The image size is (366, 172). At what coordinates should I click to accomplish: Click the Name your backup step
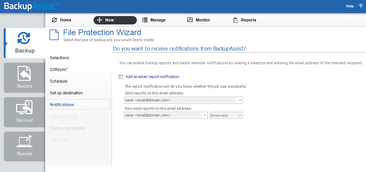(x=67, y=128)
